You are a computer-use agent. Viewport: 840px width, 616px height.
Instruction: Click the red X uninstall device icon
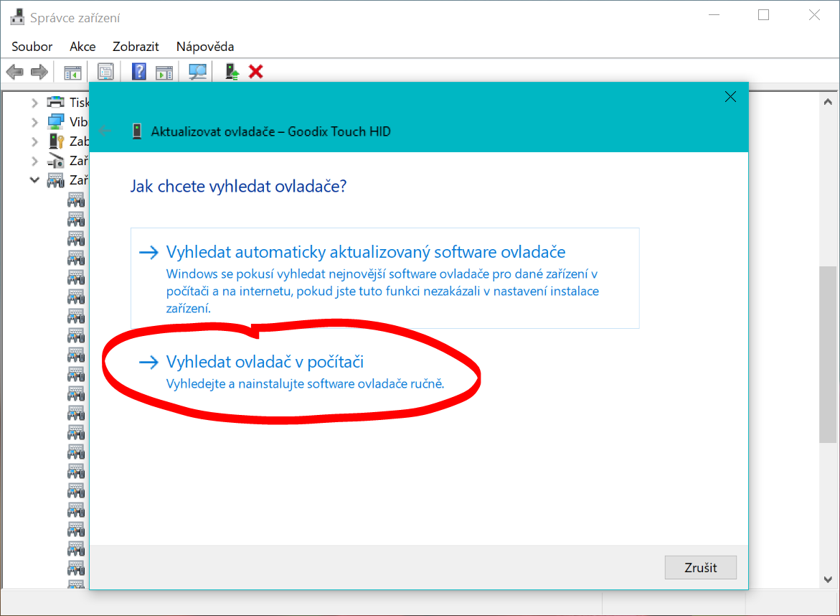click(255, 72)
